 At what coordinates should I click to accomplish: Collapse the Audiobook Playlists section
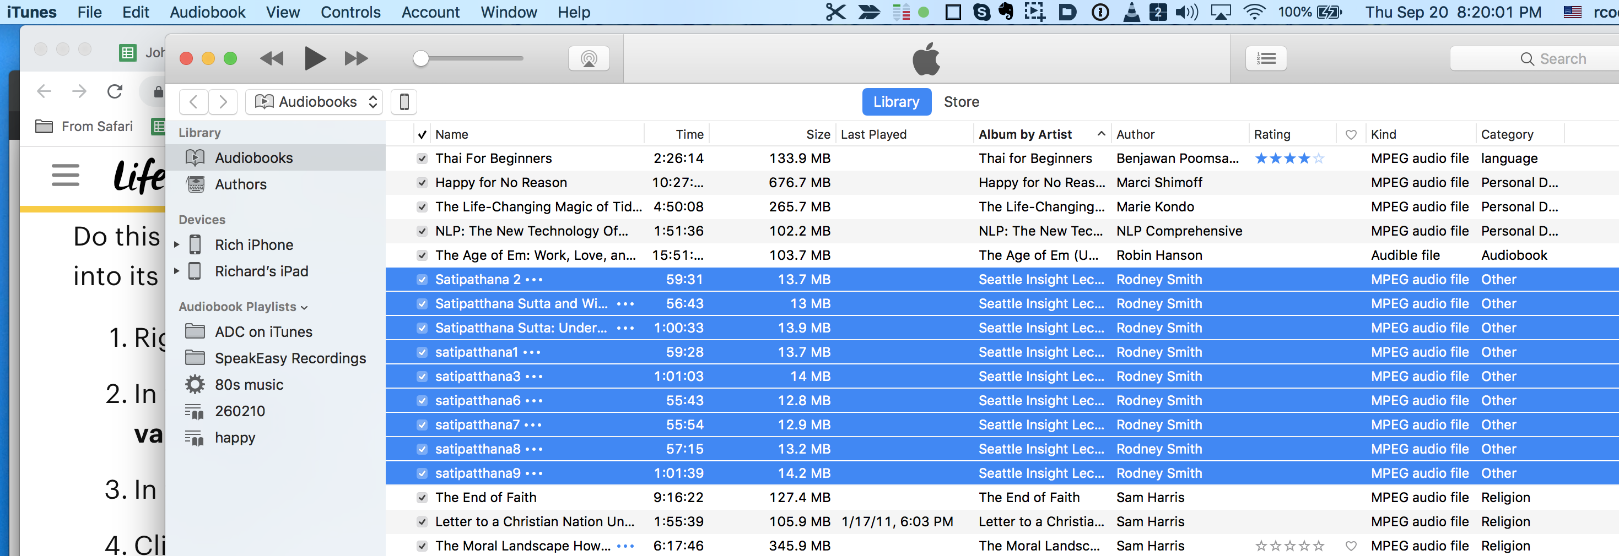(x=304, y=308)
